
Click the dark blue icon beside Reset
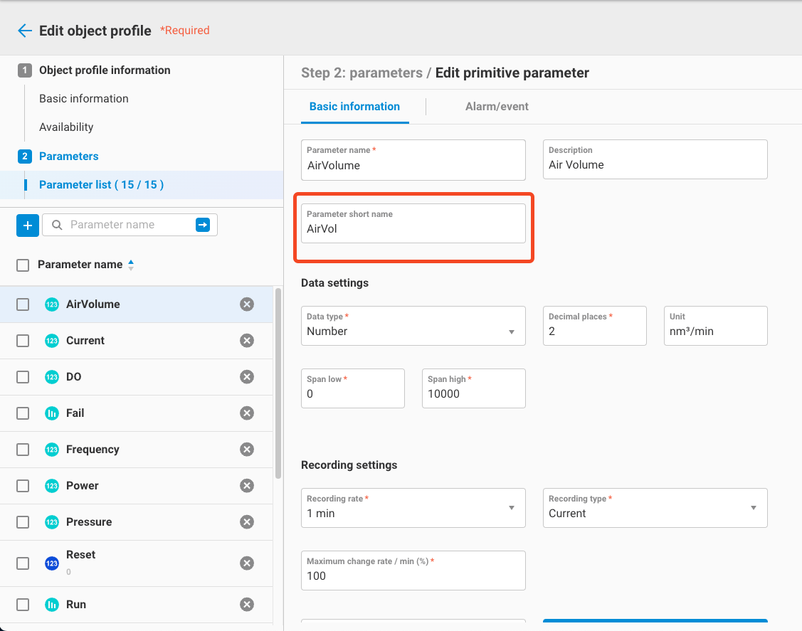click(x=52, y=563)
